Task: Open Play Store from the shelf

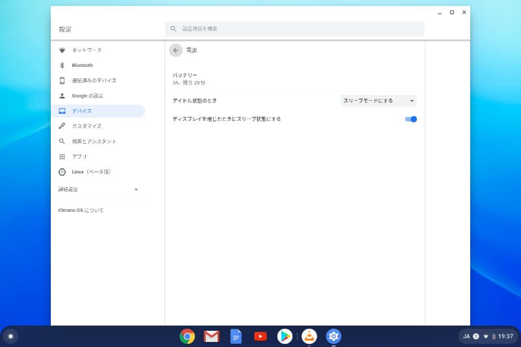Action: pyautogui.click(x=285, y=337)
